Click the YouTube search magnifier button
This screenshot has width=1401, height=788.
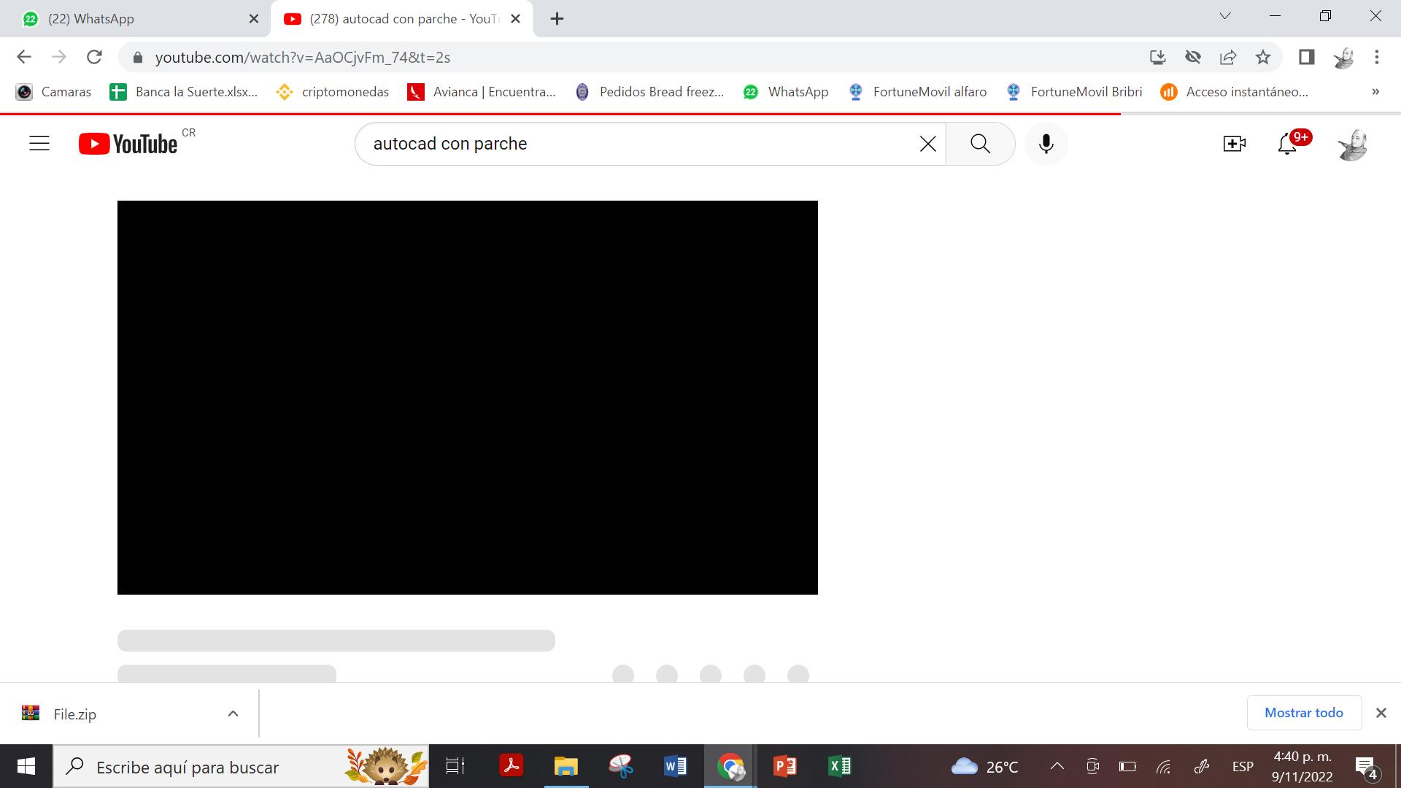point(980,144)
